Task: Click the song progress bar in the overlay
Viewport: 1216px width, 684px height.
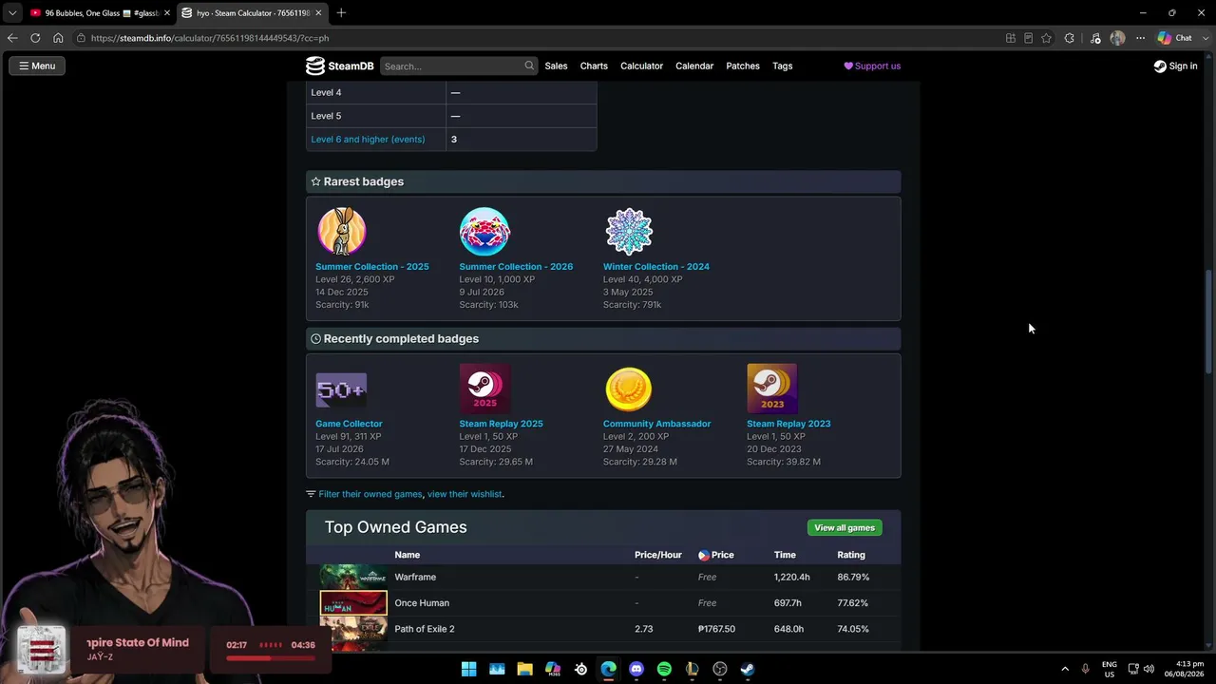Action: pos(271,657)
